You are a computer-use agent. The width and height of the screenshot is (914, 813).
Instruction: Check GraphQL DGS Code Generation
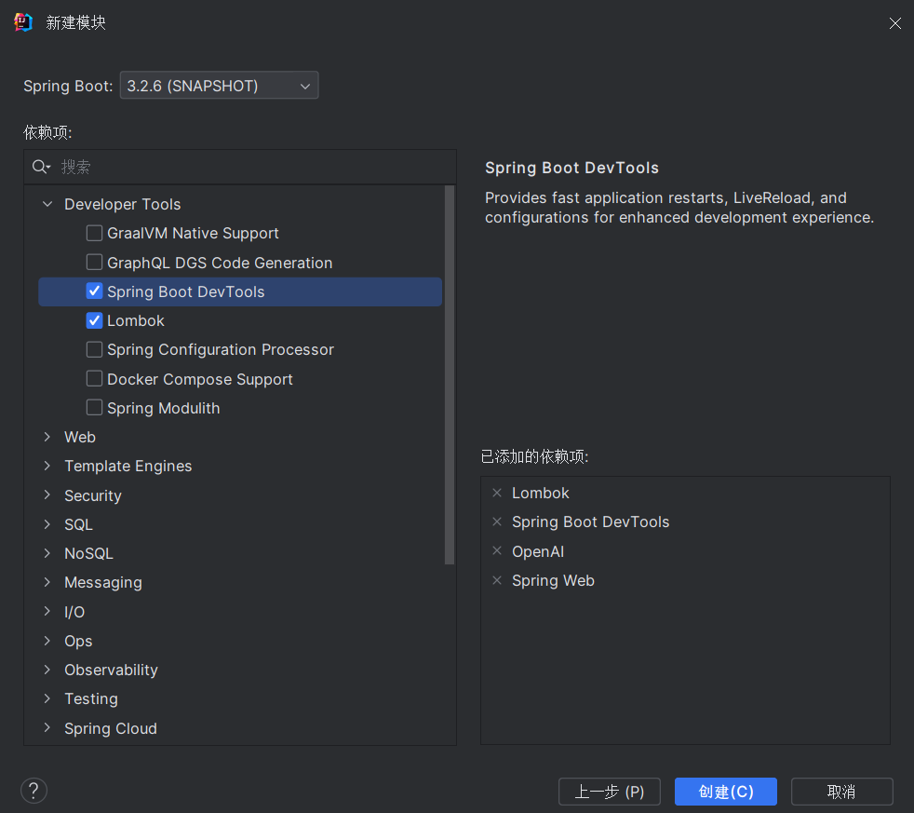[x=94, y=262]
